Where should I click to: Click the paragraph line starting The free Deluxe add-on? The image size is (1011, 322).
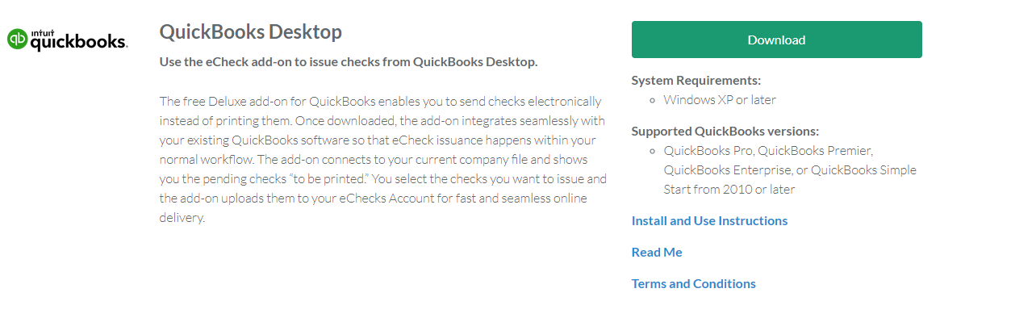(x=381, y=101)
